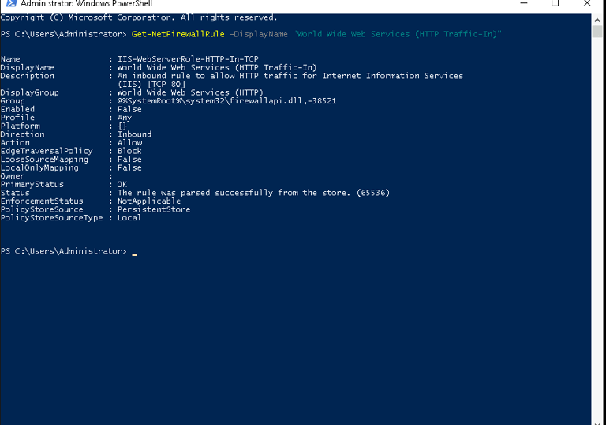Click the Direction Inbound value

pos(134,134)
